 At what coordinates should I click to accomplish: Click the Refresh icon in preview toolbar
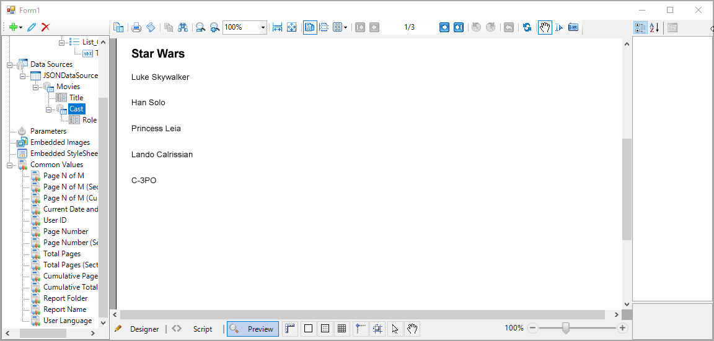(x=527, y=27)
